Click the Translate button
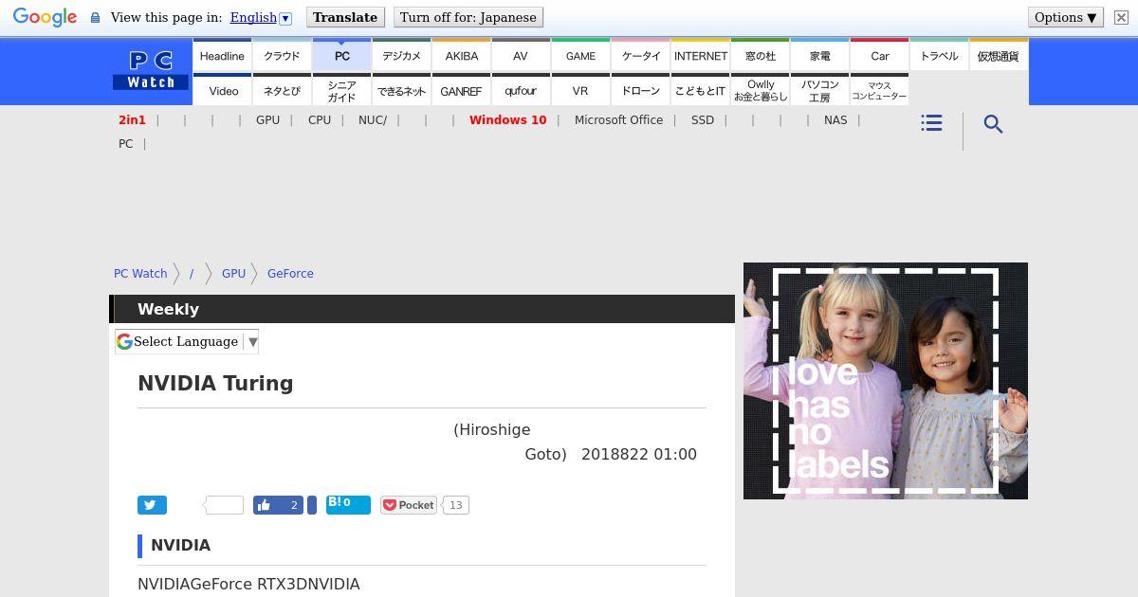The height and width of the screenshot is (597, 1138). [345, 17]
